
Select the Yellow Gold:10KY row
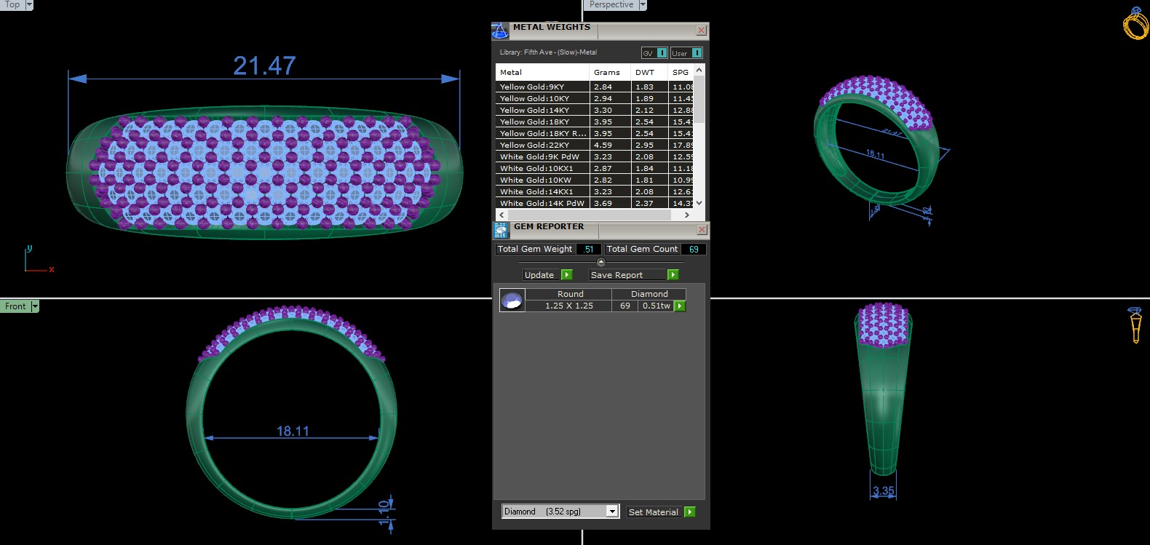(595, 98)
